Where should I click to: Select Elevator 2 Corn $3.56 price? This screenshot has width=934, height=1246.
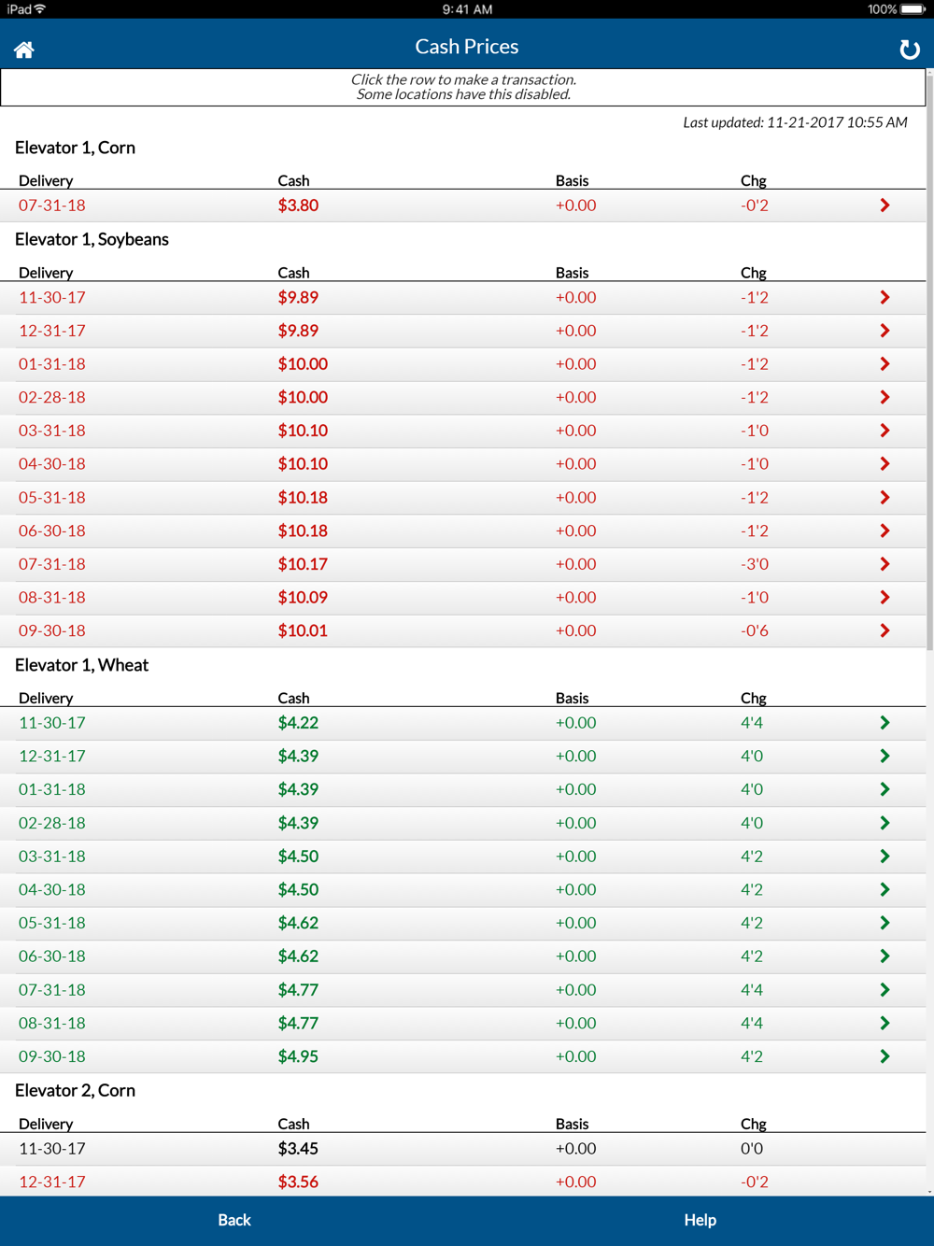(x=298, y=1182)
